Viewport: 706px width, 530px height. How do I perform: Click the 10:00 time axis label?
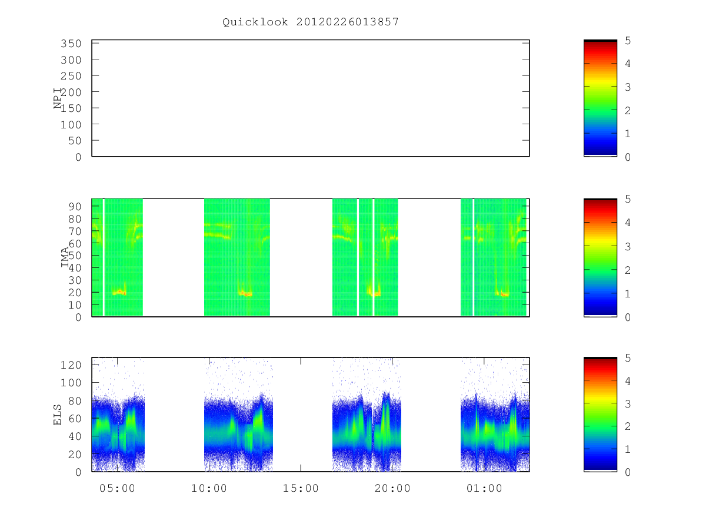click(209, 489)
